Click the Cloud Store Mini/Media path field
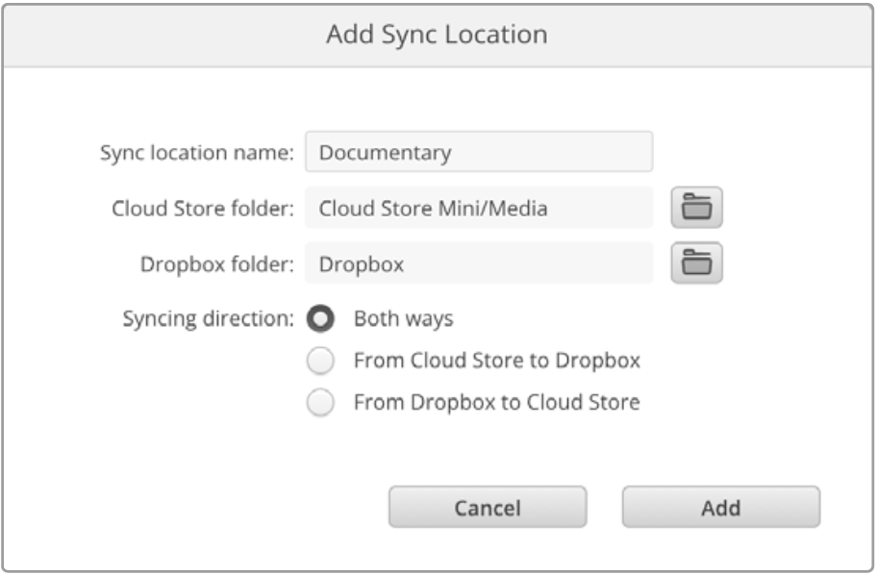This screenshot has width=876, height=575. 479,208
